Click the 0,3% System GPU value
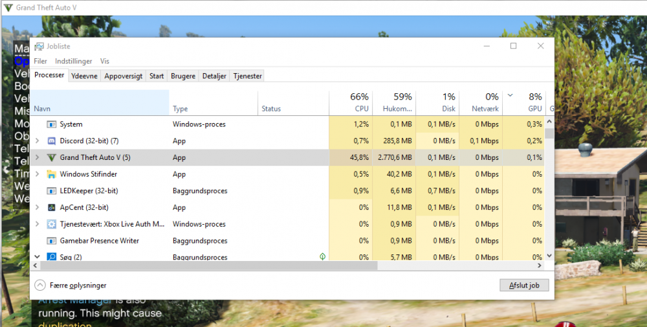 click(534, 124)
